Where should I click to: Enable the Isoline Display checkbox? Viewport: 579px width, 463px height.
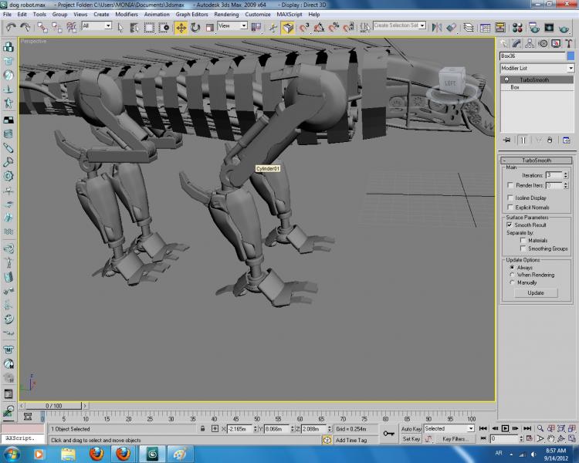[x=510, y=198]
